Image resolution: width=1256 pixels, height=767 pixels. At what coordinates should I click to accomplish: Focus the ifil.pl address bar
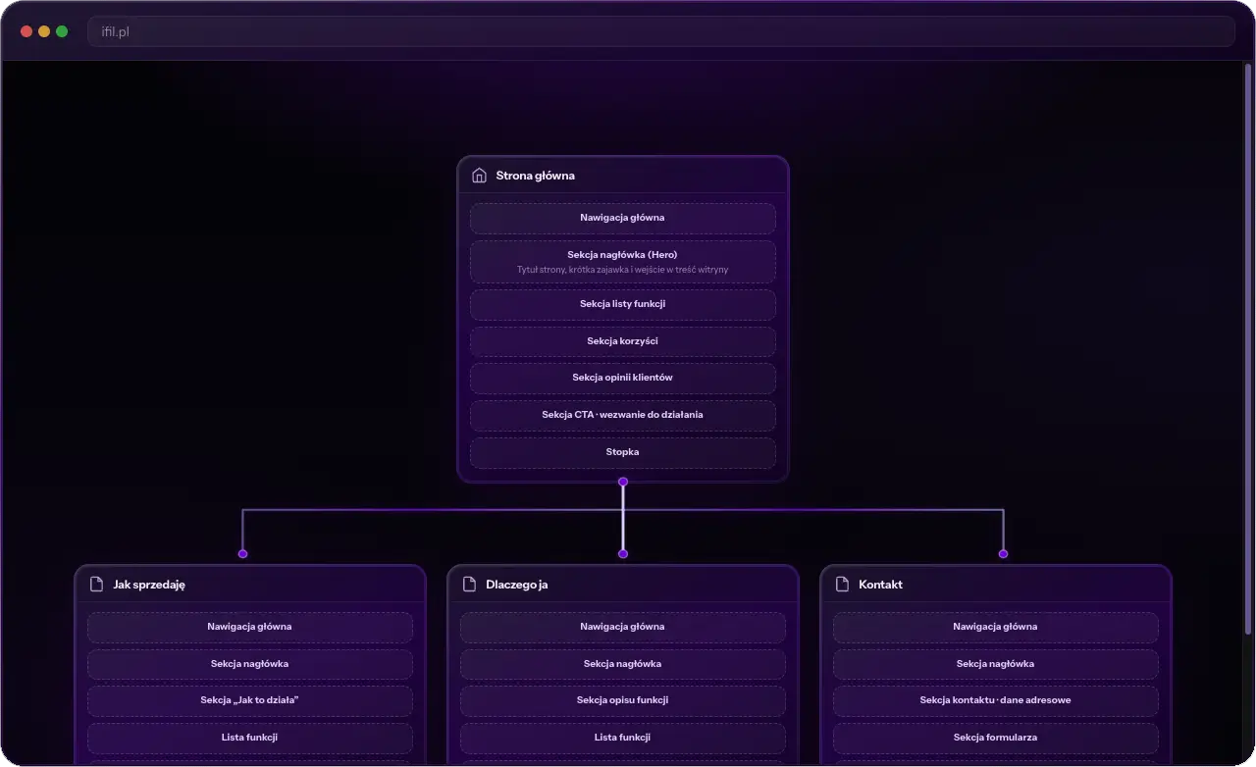point(660,31)
